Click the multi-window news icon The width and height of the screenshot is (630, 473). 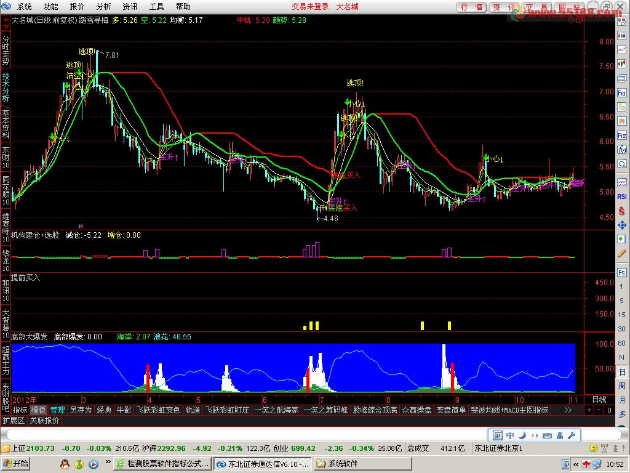(x=621, y=78)
